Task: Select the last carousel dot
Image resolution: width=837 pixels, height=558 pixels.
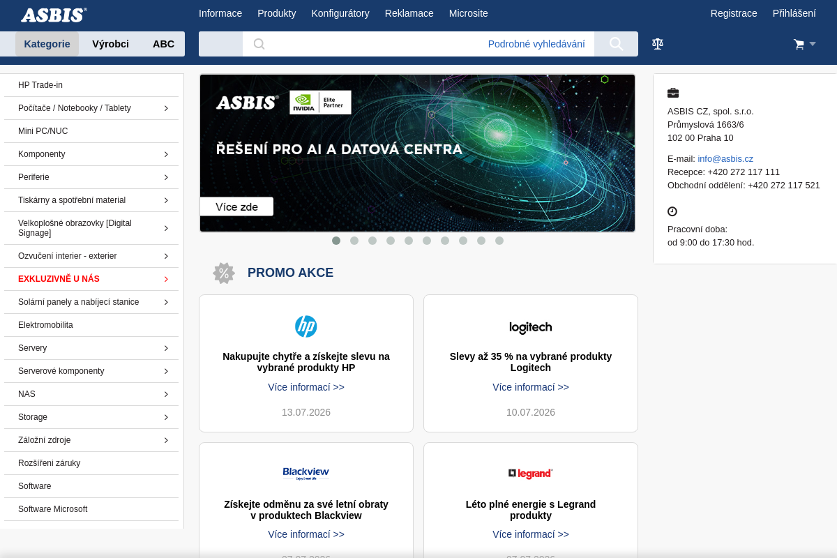Action: [499, 241]
